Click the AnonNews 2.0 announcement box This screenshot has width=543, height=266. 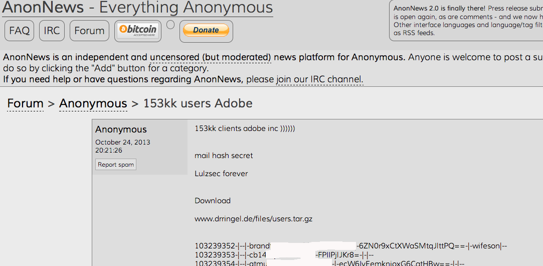[466, 21]
